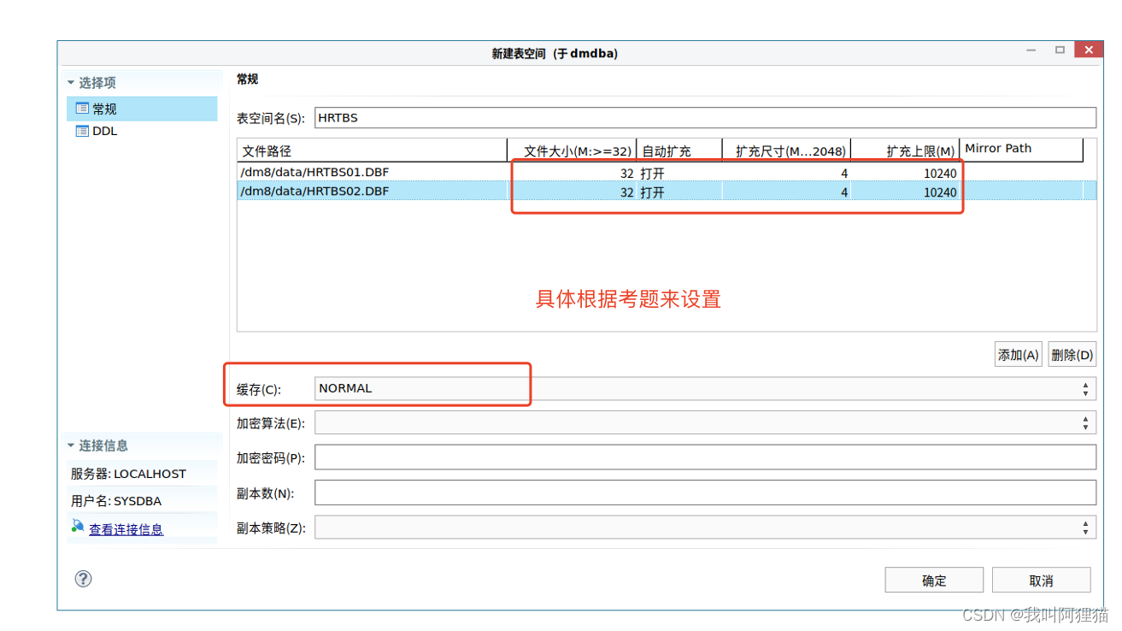Click the 文件路径 column header
The image size is (1122, 631).
point(372,150)
